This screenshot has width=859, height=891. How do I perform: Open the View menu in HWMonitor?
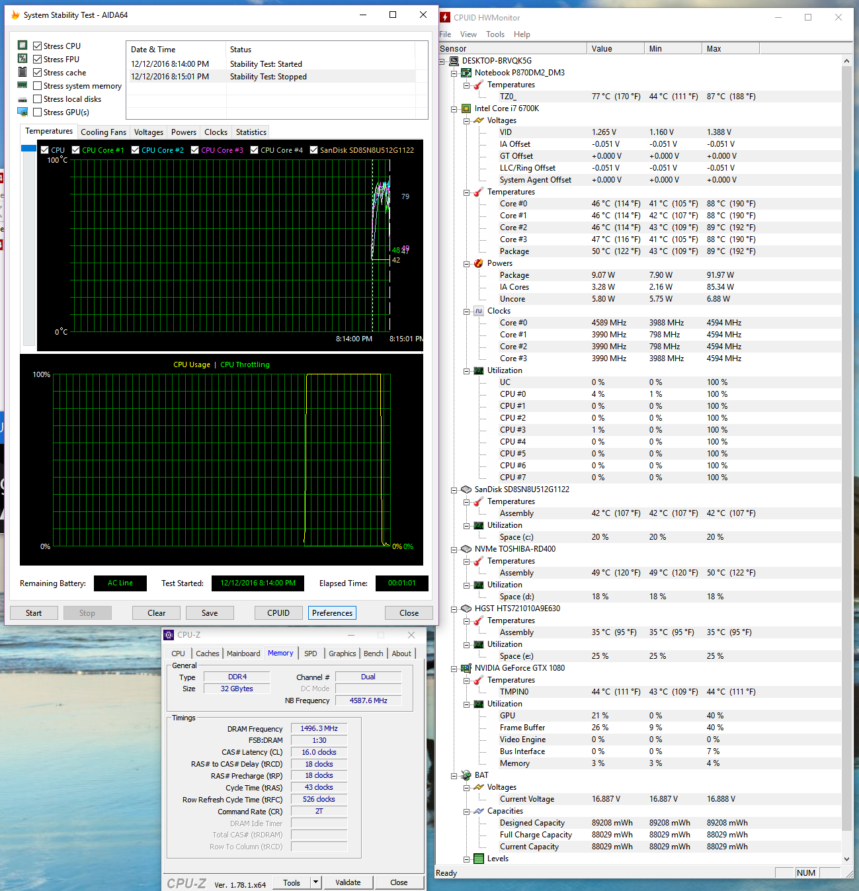[468, 34]
